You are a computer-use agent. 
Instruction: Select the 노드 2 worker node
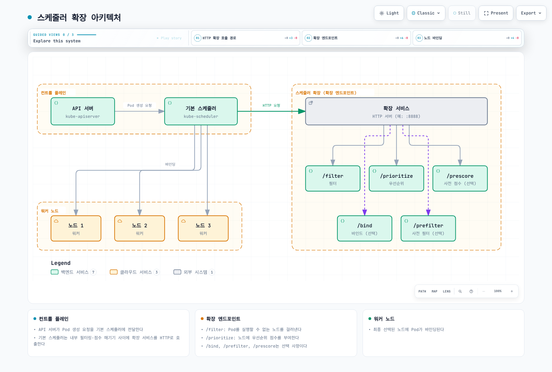pos(140,228)
